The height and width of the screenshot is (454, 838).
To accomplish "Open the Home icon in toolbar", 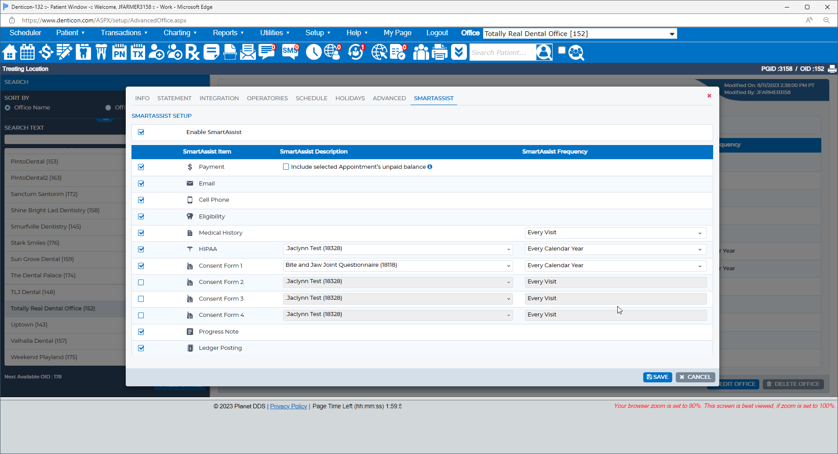I will click(10, 52).
